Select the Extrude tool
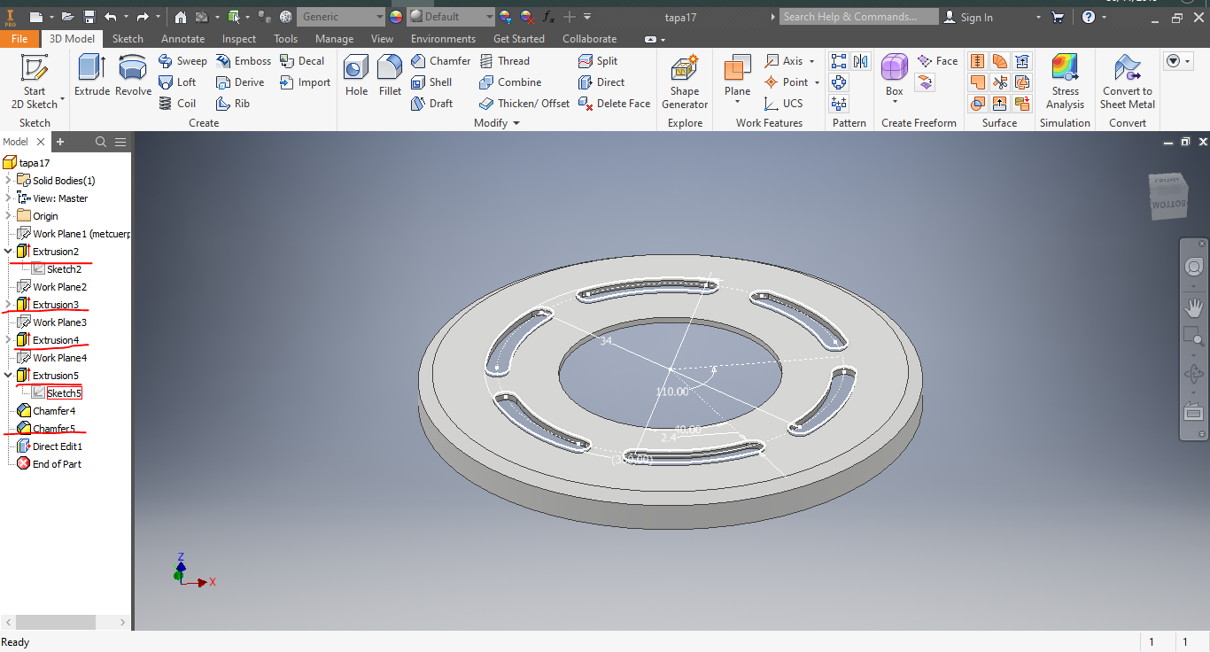 (92, 75)
